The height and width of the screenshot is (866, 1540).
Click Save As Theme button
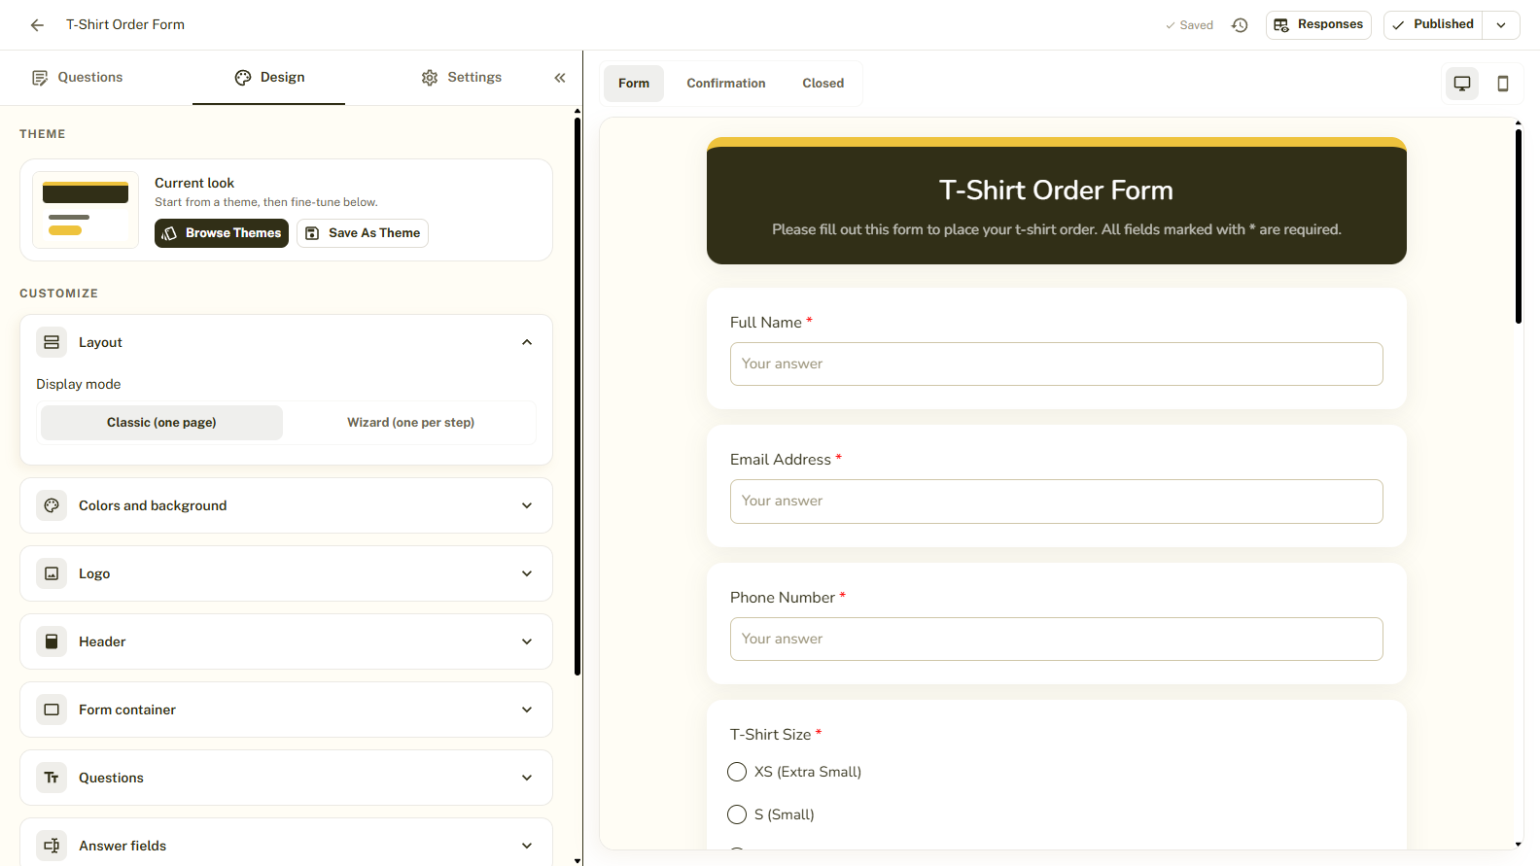363,233
